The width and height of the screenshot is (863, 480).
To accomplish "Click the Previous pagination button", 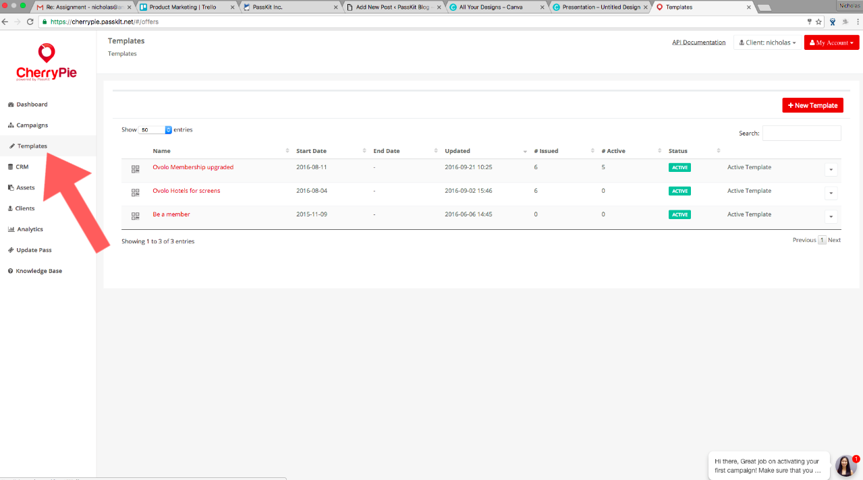I will pyautogui.click(x=804, y=240).
